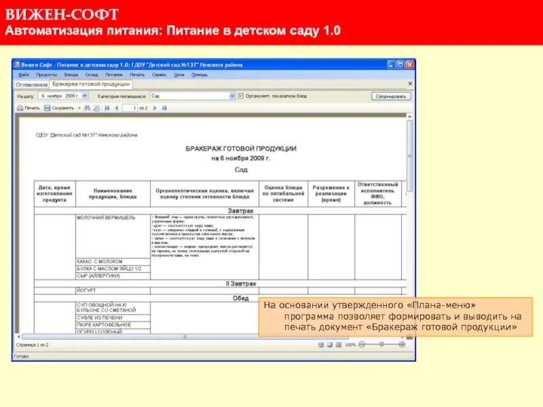The height and width of the screenshot is (407, 543).
Task: Open the Питание menu
Action: coord(114,75)
